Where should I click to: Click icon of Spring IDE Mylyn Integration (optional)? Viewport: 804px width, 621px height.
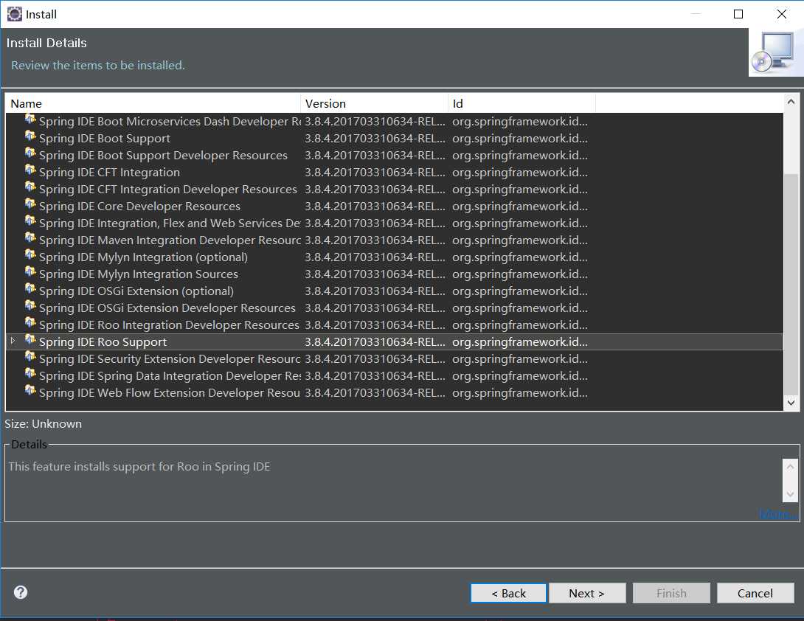(30, 255)
